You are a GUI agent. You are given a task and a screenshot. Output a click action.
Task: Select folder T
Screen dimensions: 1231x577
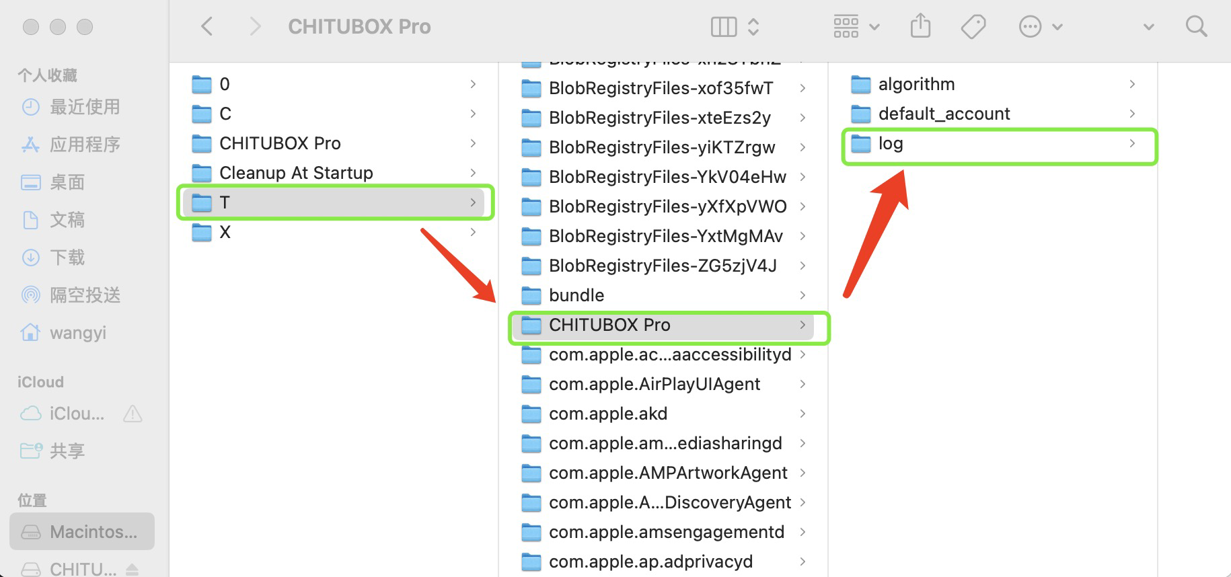coord(335,202)
